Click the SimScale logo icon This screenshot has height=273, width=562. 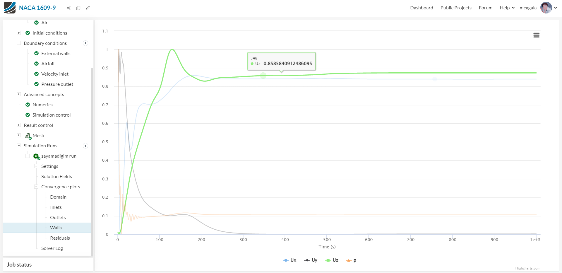click(9, 8)
